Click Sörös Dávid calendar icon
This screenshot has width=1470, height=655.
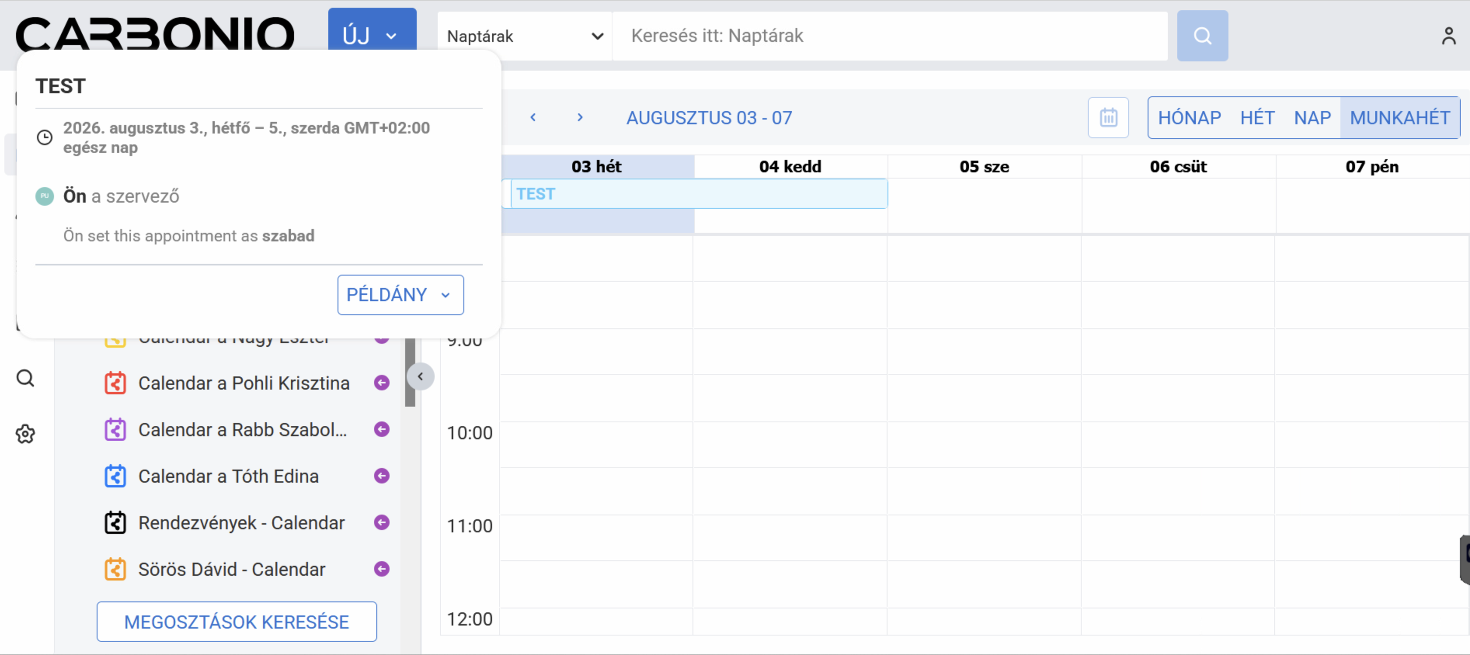[115, 570]
